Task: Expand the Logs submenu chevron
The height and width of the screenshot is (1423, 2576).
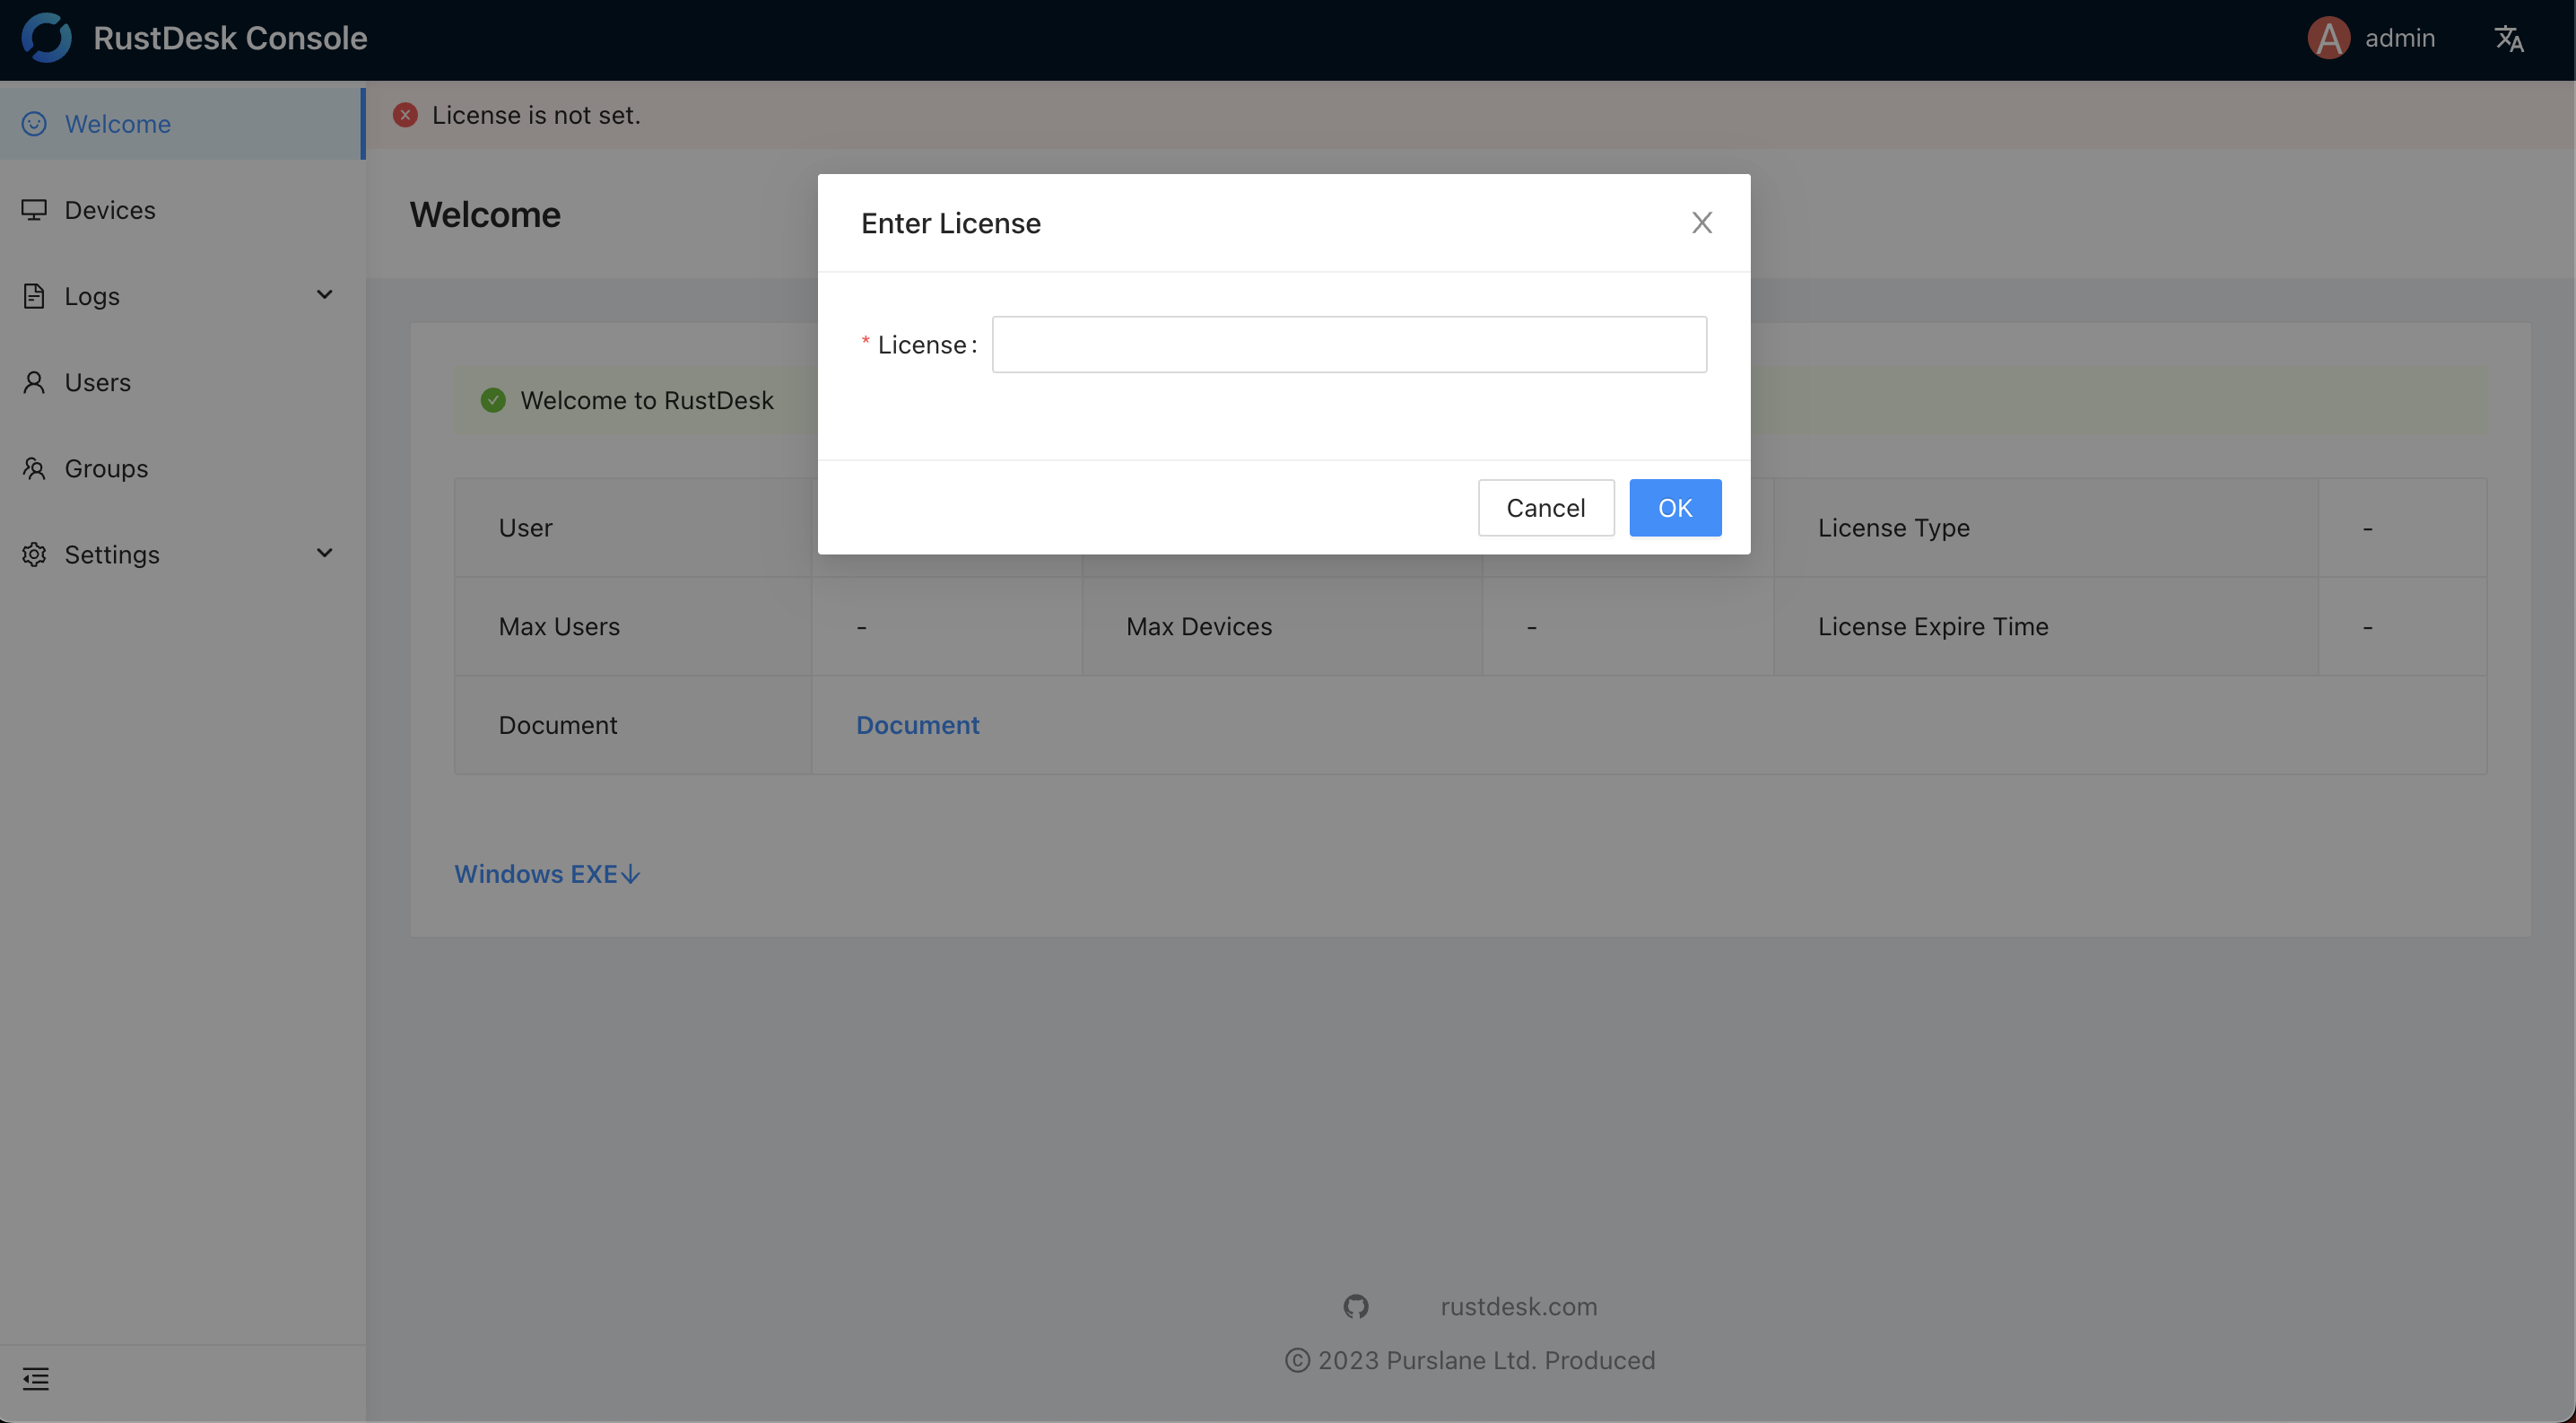Action: (324, 295)
